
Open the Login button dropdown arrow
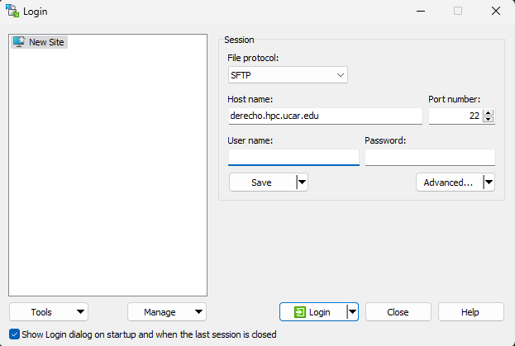point(352,312)
